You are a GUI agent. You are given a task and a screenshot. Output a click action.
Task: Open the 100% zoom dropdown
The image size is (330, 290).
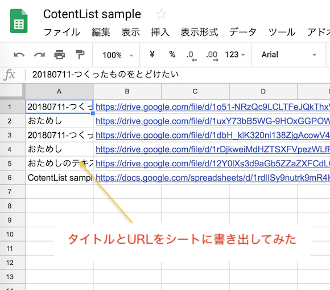coord(118,55)
